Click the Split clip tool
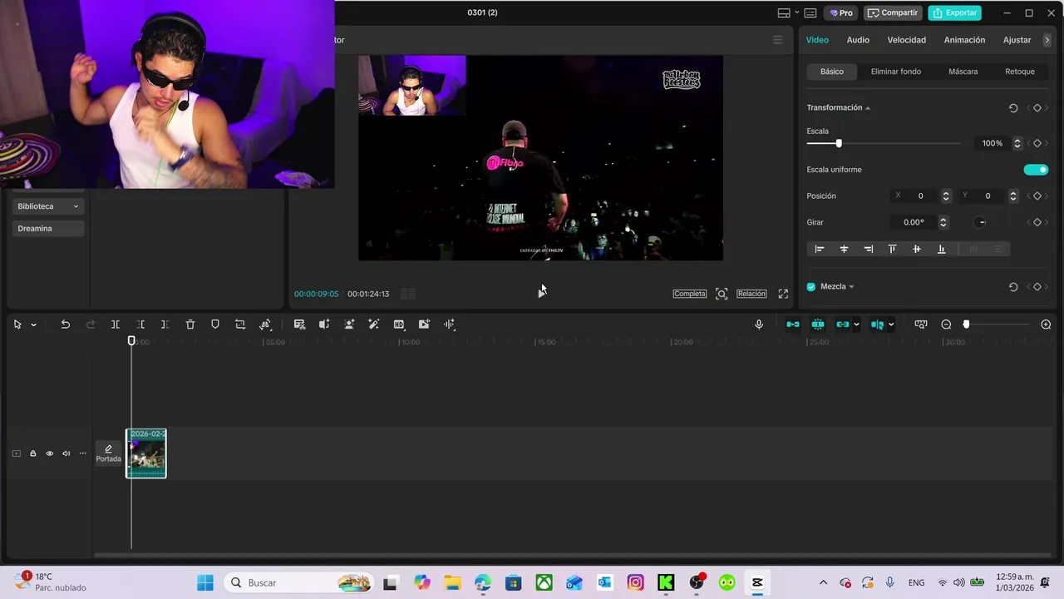This screenshot has width=1064, height=599. (116, 324)
